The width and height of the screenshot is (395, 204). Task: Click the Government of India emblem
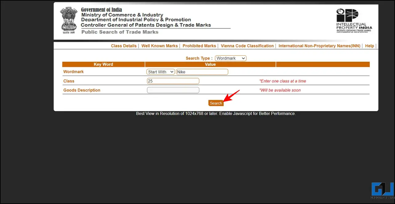[68, 20]
